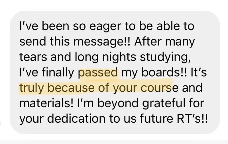The height and width of the screenshot is (144, 228).
Task: Click the word "finally" in the message
Action: pos(58,73)
